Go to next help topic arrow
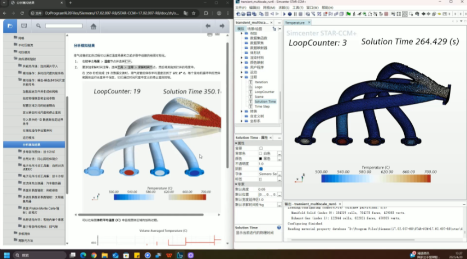The image size is (467, 259). pyautogui.click(x=223, y=26)
